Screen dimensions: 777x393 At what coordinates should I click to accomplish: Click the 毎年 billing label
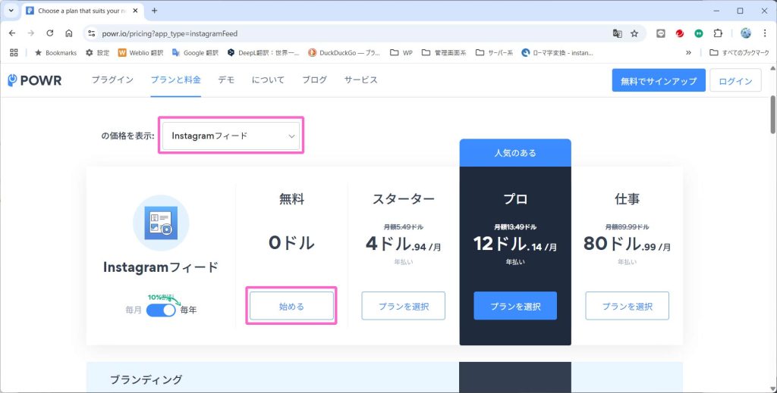point(188,310)
